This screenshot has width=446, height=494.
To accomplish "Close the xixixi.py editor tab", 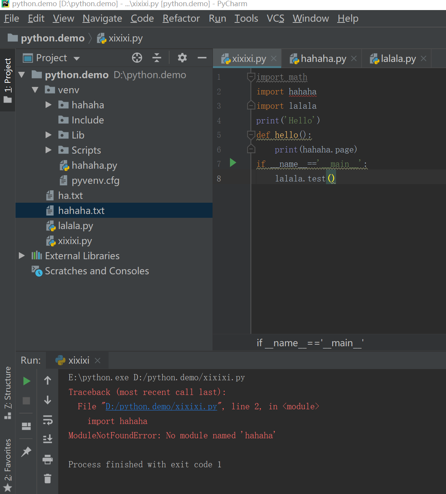I will point(274,58).
